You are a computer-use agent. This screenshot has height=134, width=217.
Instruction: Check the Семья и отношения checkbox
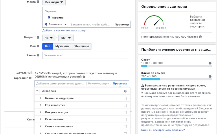[125, 127]
